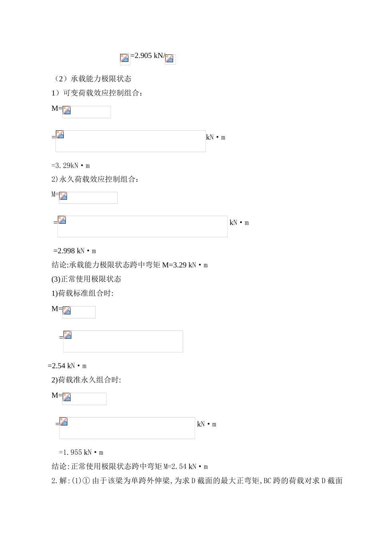Screen dimensions: 379x537
Task: Click wide formula image above the =1.955 kN·m result
Action: click(127, 428)
